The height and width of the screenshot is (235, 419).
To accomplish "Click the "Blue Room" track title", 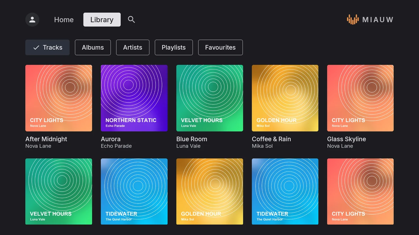I will pos(192,139).
